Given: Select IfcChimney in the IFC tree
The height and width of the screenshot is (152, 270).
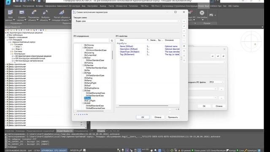Looking at the screenshot, I should [x=89, y=45].
